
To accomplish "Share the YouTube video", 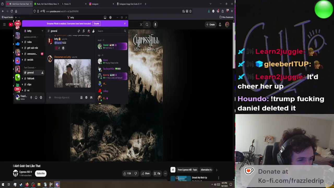I will (146, 173).
